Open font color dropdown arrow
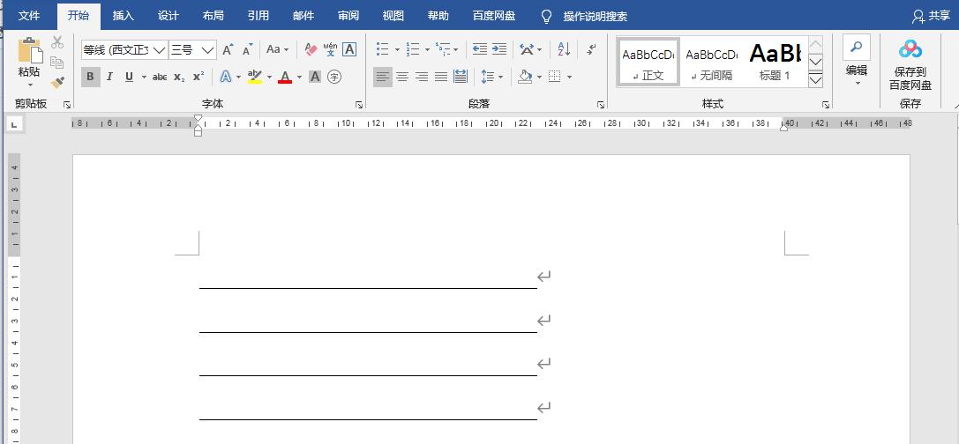 pyautogui.click(x=300, y=77)
